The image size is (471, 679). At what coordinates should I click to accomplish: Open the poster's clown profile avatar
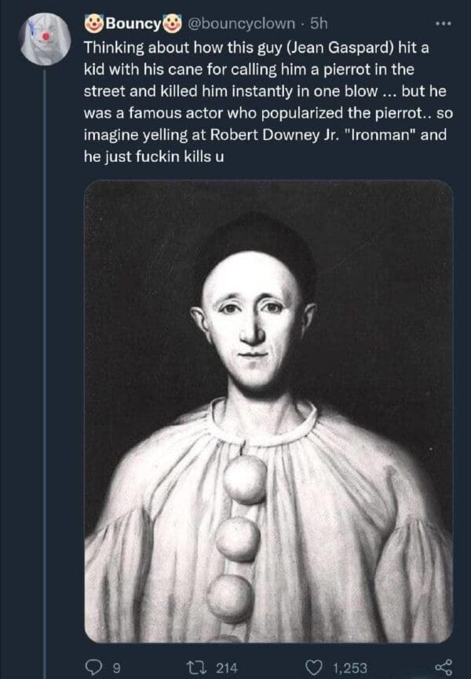pyautogui.click(x=45, y=39)
